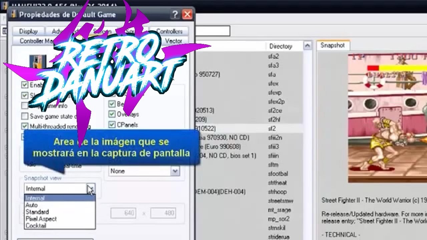Image resolution: width=427 pixels, height=240 pixels.
Task: Select the highlighted sf2 directory row
Action: (272, 128)
